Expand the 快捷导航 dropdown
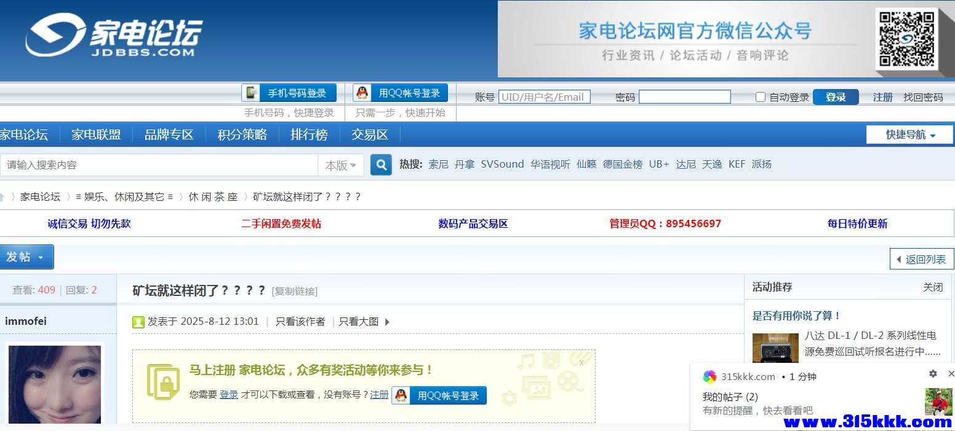955x431 pixels. [x=909, y=134]
